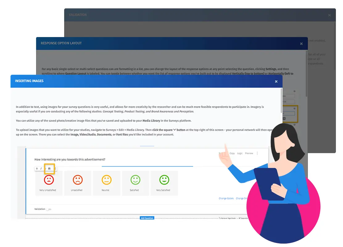Click the 'INSERTING IMAGES' dialog title
The height and width of the screenshot is (247, 343).
[x=29, y=81]
